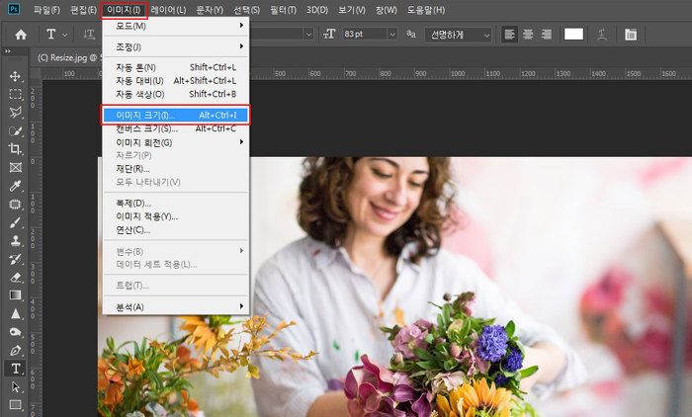Click the white text color swatch
The width and height of the screenshot is (692, 417).
pyautogui.click(x=573, y=34)
